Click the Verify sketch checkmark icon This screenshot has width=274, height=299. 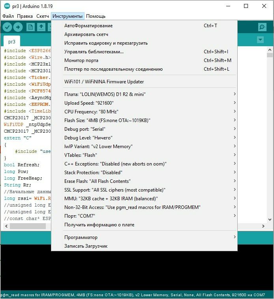point(7,27)
